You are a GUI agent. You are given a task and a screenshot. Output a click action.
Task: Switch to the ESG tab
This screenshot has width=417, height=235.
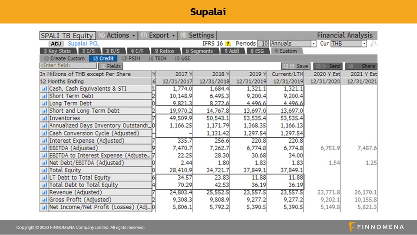pyautogui.click(x=257, y=51)
